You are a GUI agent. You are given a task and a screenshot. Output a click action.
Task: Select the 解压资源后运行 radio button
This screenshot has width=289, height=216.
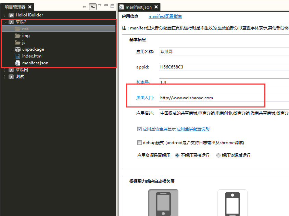(218, 155)
